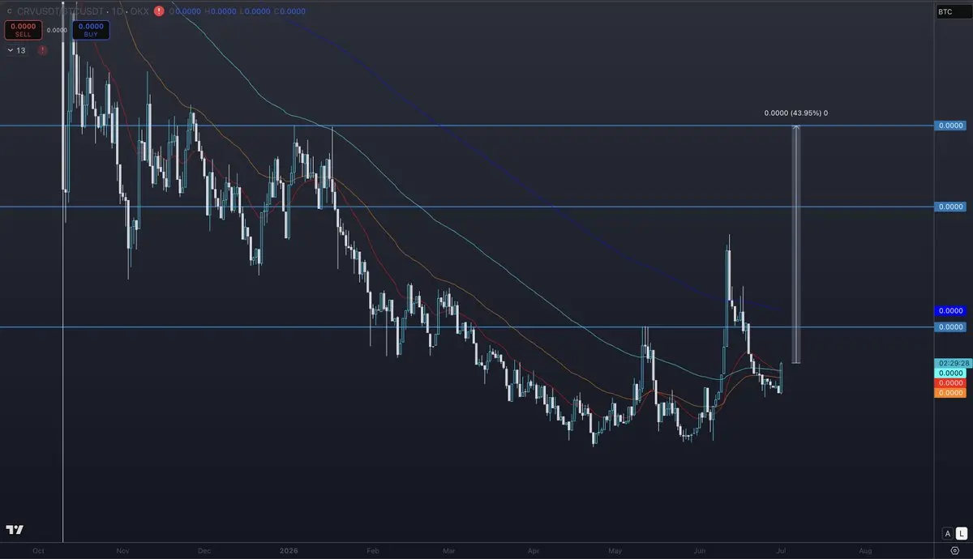Image resolution: width=973 pixels, height=559 pixels.
Task: Click orange moving average price label
Action: 950,392
